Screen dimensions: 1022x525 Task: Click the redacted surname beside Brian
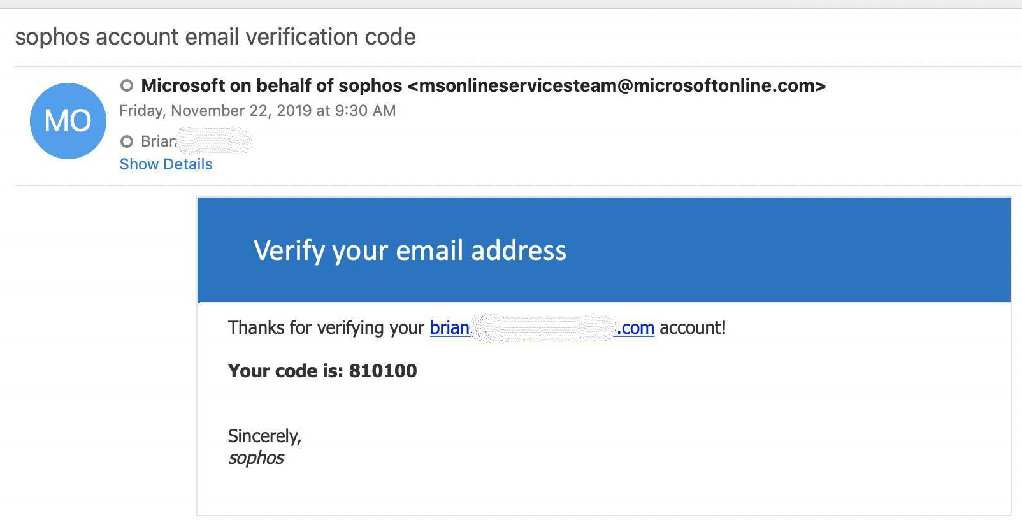[x=214, y=141]
